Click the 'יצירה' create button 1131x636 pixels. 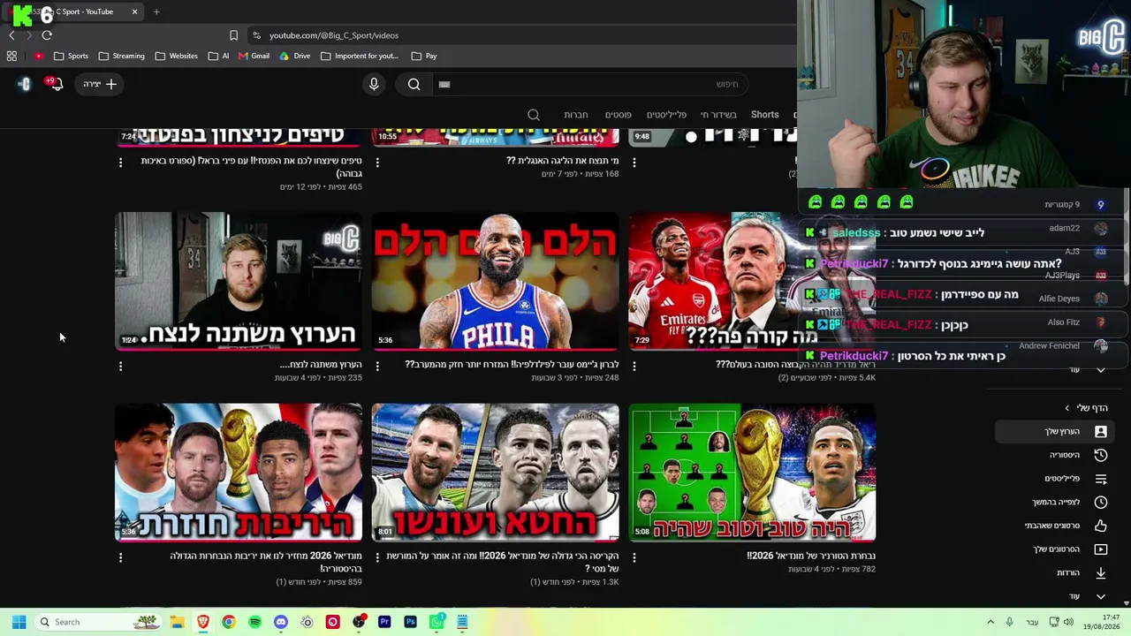pyautogui.click(x=99, y=84)
